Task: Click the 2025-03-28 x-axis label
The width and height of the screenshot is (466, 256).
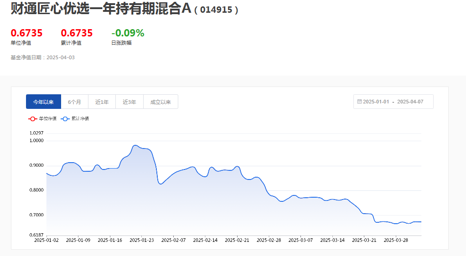Action: [396, 240]
